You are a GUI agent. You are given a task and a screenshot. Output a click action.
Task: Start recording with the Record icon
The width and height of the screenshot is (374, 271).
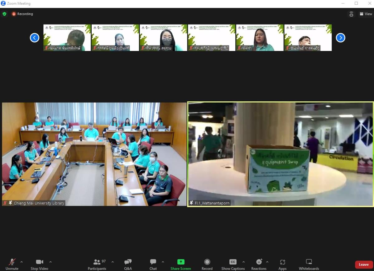pyautogui.click(x=207, y=262)
